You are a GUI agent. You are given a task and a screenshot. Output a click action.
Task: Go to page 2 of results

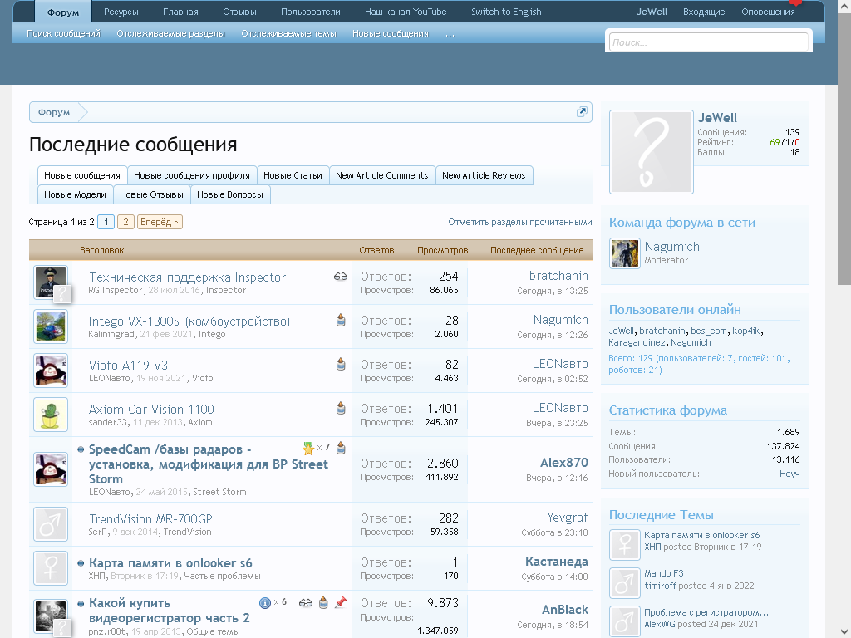click(x=125, y=222)
